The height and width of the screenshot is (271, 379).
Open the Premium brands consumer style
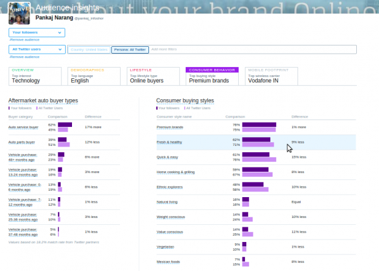click(170, 127)
